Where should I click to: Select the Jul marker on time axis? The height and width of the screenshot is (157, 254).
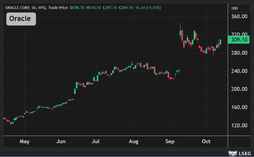(96, 141)
